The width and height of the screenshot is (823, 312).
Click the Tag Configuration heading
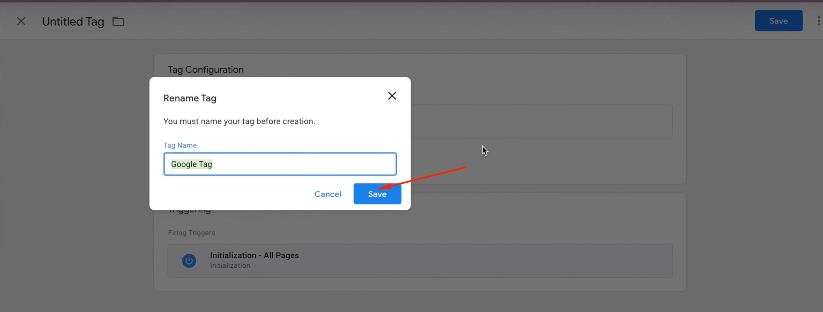click(x=206, y=70)
